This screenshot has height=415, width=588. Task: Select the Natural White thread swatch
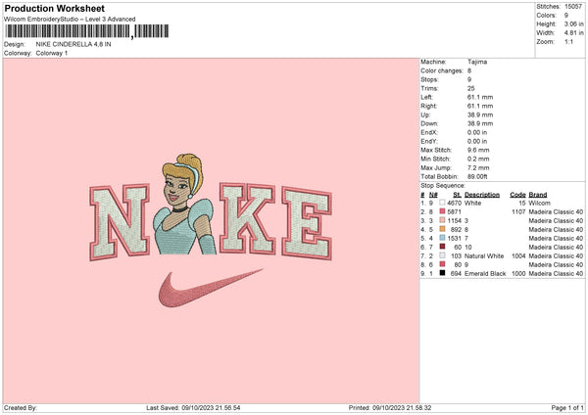coord(443,255)
